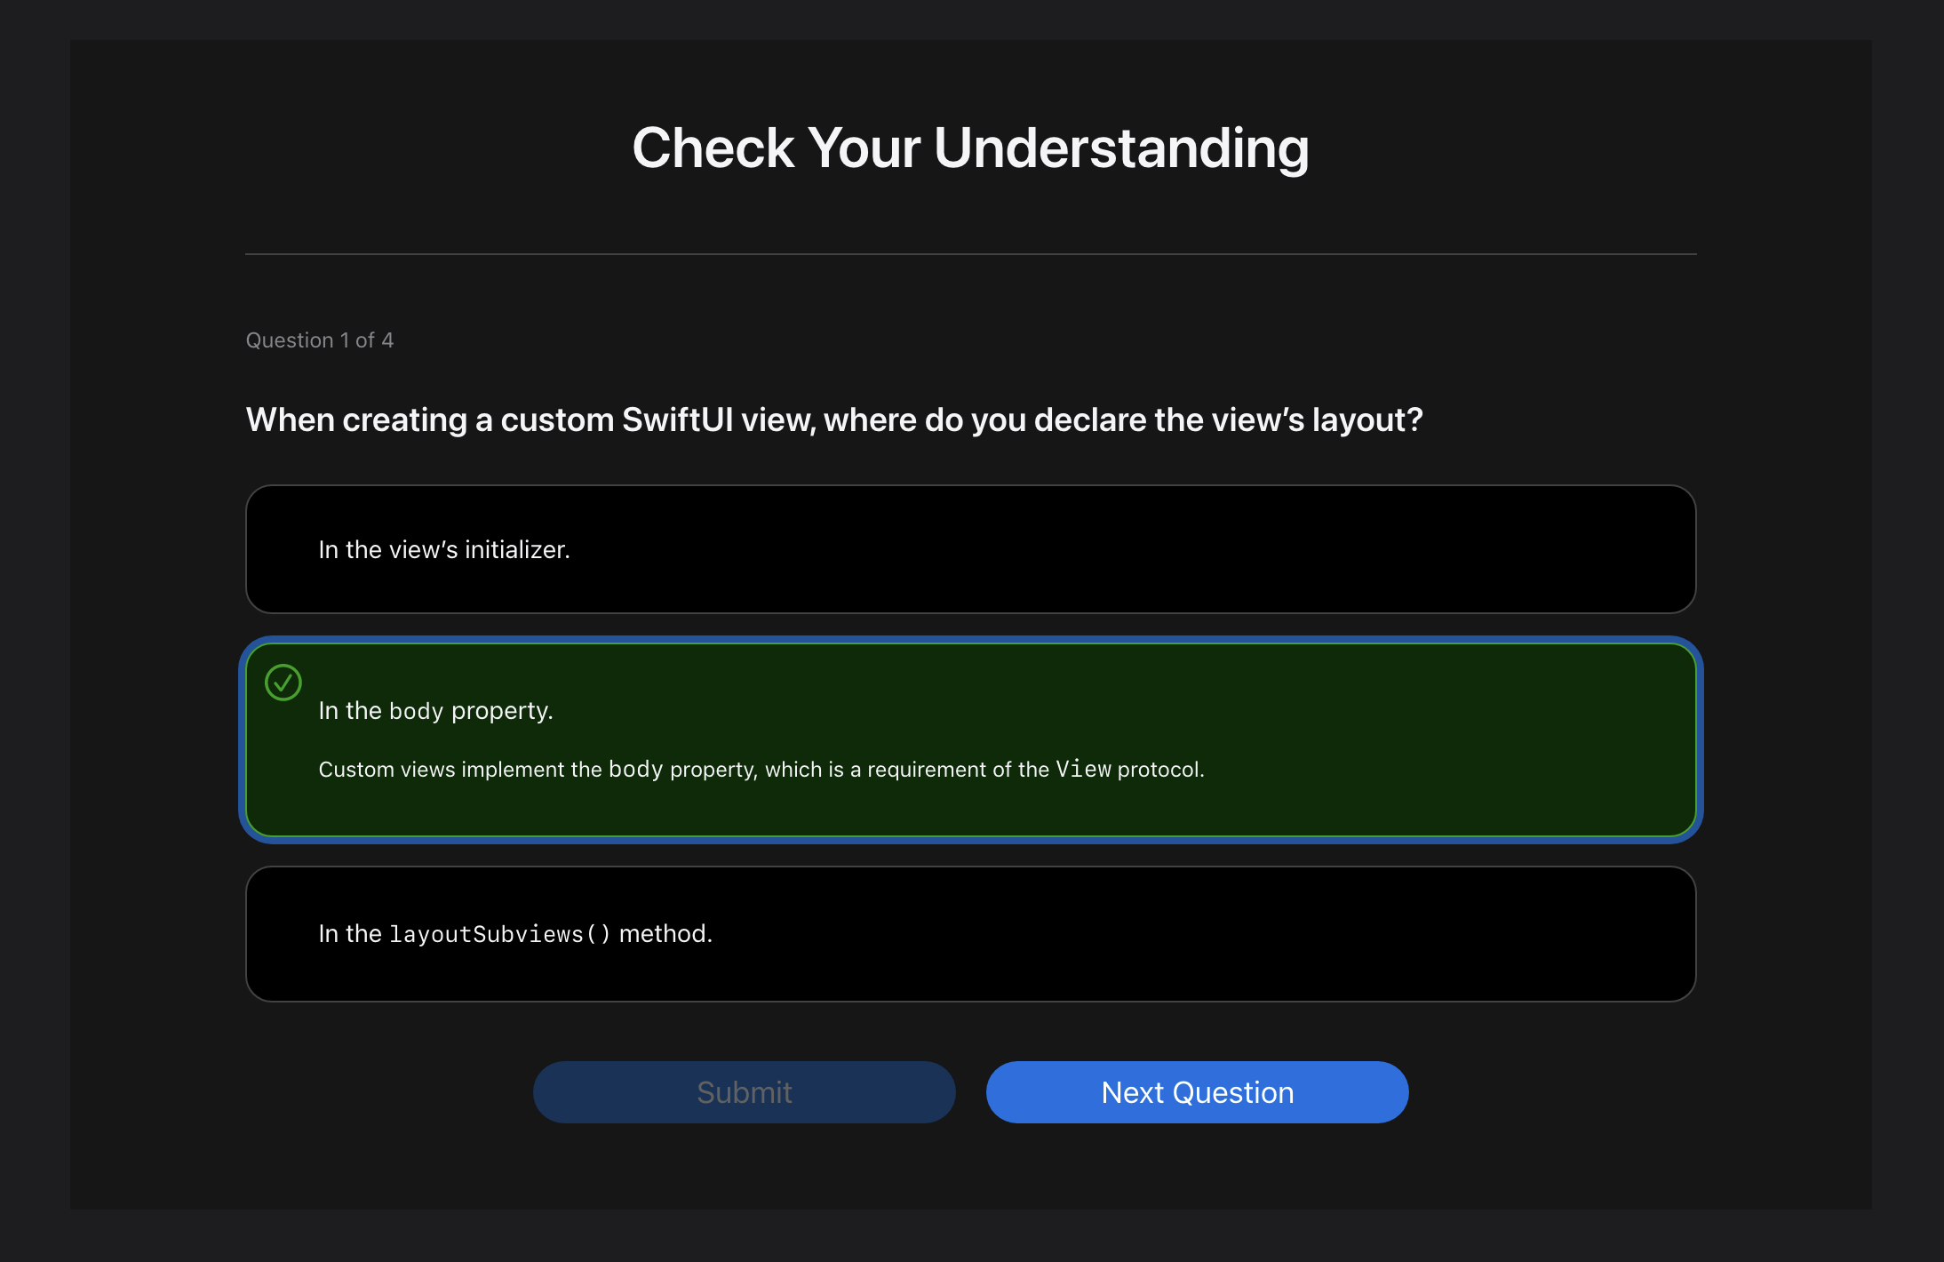Screen dimensions: 1944x1262
Task: Click the green checkmark icon
Action: [x=283, y=683]
